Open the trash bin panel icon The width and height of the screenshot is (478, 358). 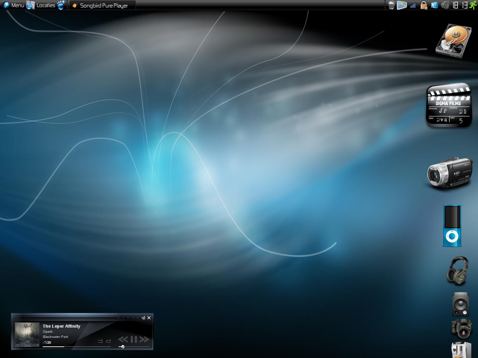(x=391, y=5)
